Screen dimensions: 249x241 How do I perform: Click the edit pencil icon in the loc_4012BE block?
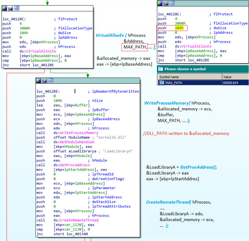(x=44, y=81)
